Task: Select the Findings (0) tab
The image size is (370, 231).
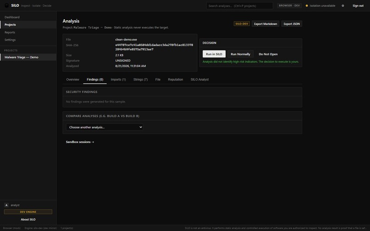Action: click(x=95, y=79)
